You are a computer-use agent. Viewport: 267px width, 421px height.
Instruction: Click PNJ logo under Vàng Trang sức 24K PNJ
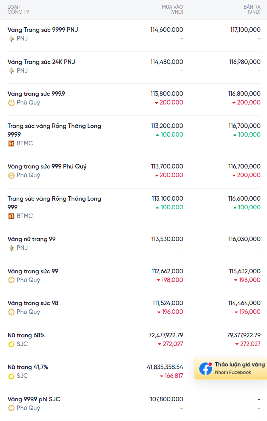pyautogui.click(x=11, y=71)
